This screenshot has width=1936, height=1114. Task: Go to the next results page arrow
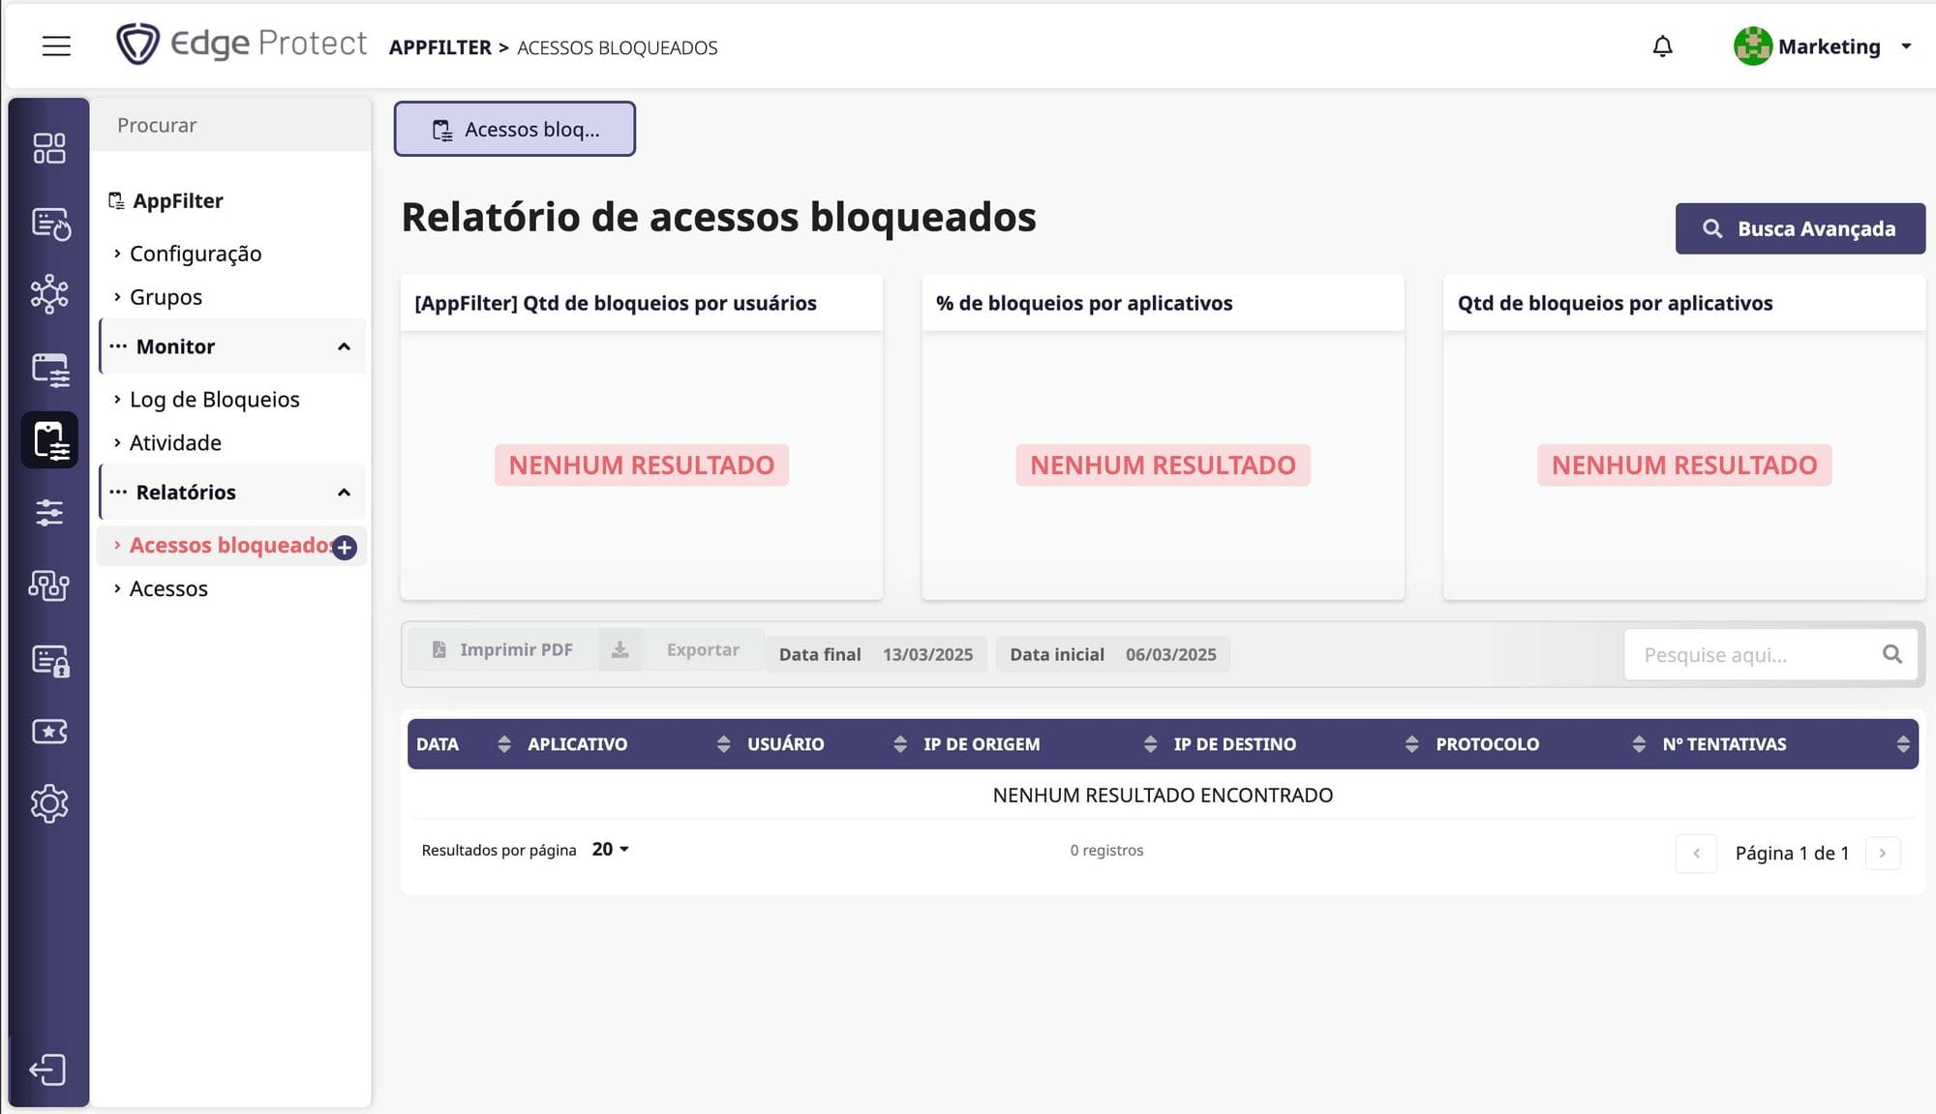(1882, 853)
